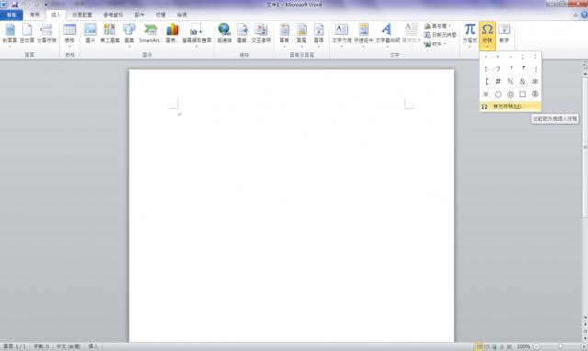Insert the question mark symbol
This screenshot has height=351, width=588.
coord(498,69)
